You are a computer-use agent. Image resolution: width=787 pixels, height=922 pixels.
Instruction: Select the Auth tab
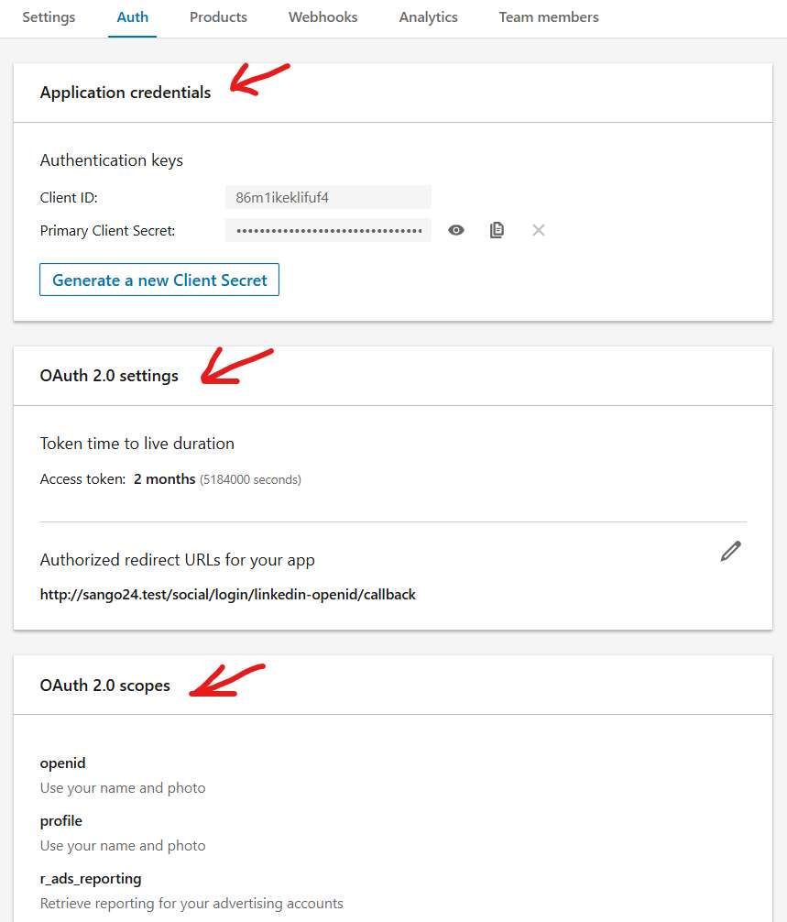(x=132, y=16)
